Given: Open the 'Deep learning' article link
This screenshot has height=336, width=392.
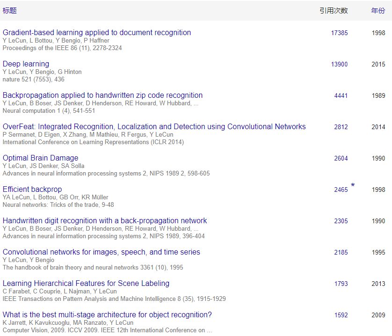Looking at the screenshot, I should [26, 64].
